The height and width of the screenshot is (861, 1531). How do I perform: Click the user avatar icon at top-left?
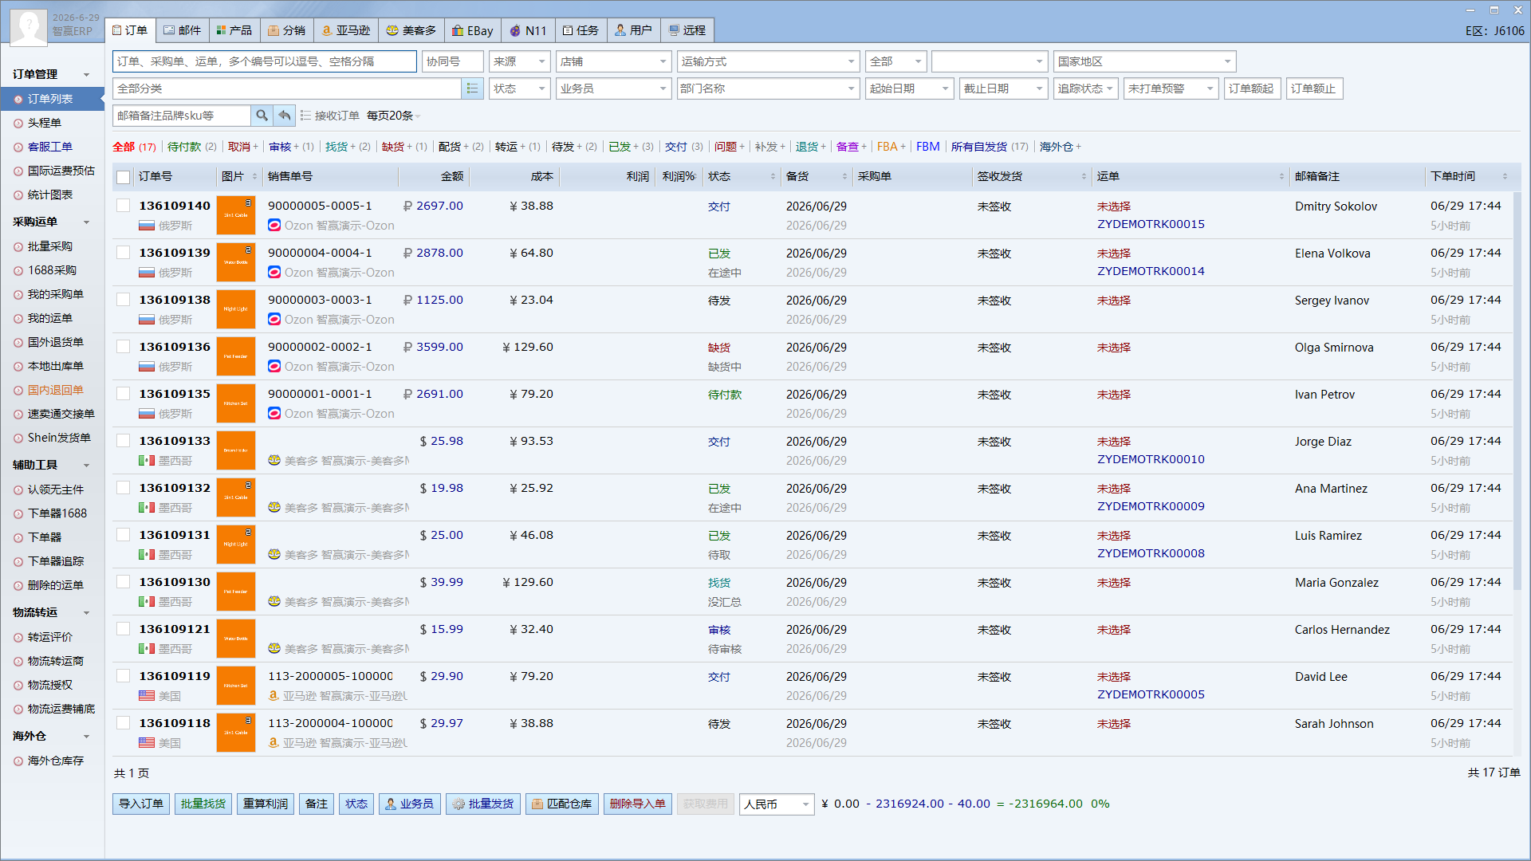click(x=29, y=29)
